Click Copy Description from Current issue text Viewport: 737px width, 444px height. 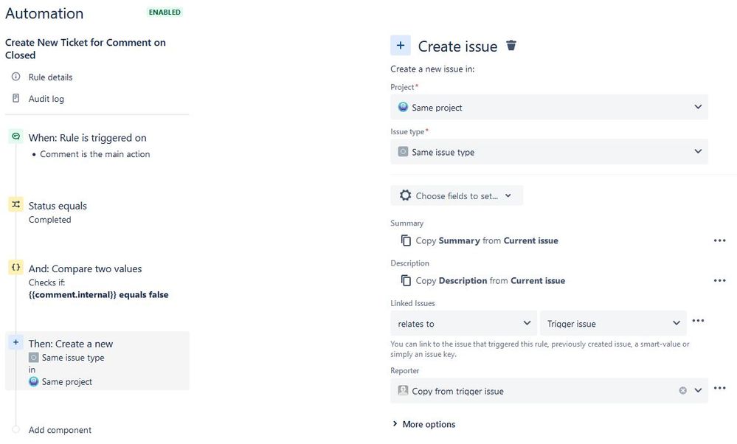click(x=491, y=280)
